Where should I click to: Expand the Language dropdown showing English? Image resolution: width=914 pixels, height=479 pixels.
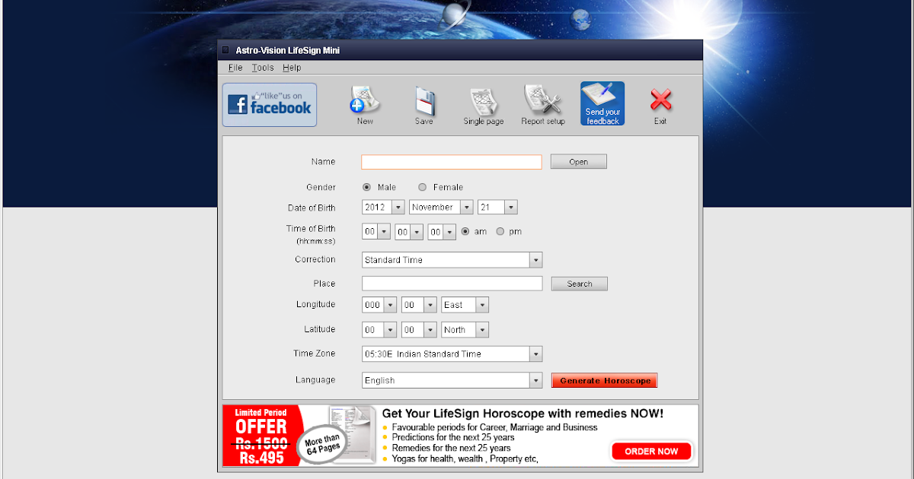click(452, 380)
